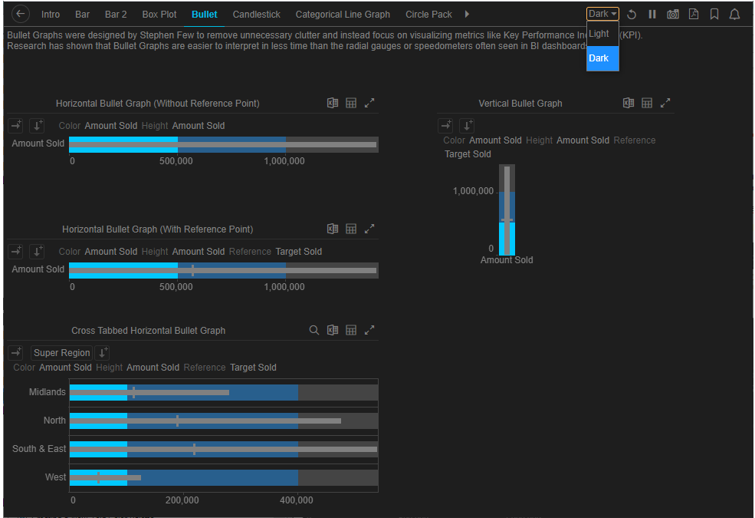This screenshot has width=755, height=518.
Task: Choose the highlighted Dark theme option
Action: click(599, 58)
